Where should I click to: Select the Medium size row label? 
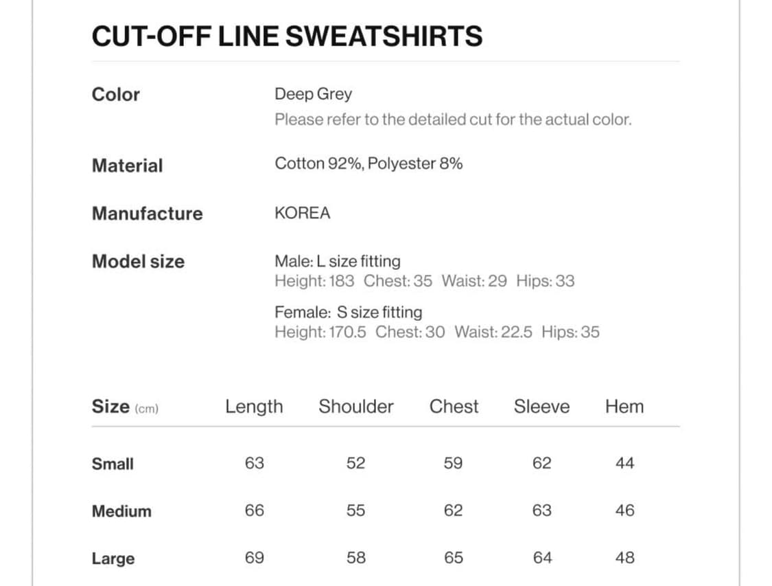121,511
